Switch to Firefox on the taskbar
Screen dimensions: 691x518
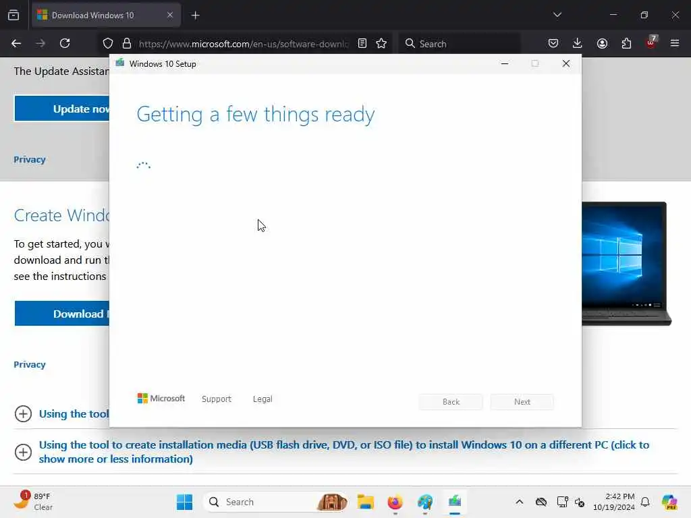click(395, 502)
